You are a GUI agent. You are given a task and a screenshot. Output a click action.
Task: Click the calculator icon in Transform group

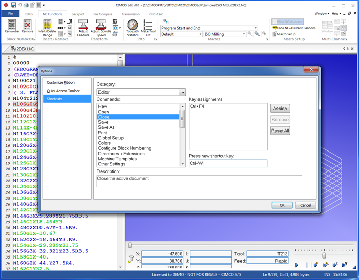coord(115,34)
